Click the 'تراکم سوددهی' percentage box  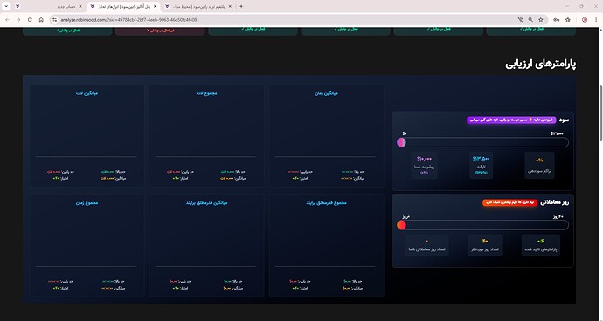[540, 165]
